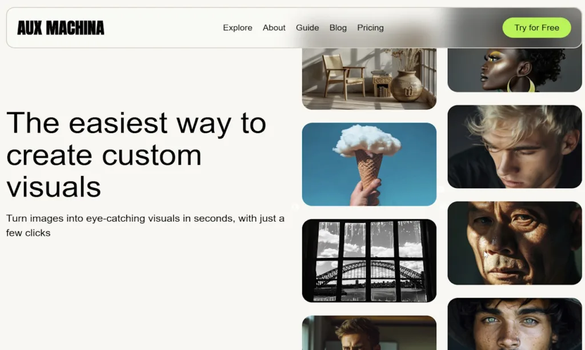This screenshot has width=585, height=350.
Task: Click the headline 'The easiest way to create custom visuals'
Action: coord(137,155)
